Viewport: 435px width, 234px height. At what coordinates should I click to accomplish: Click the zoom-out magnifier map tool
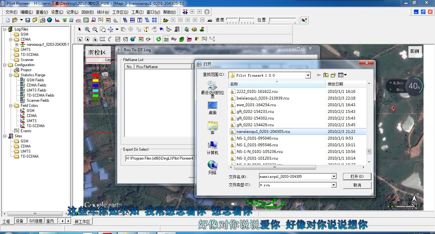(x=95, y=30)
